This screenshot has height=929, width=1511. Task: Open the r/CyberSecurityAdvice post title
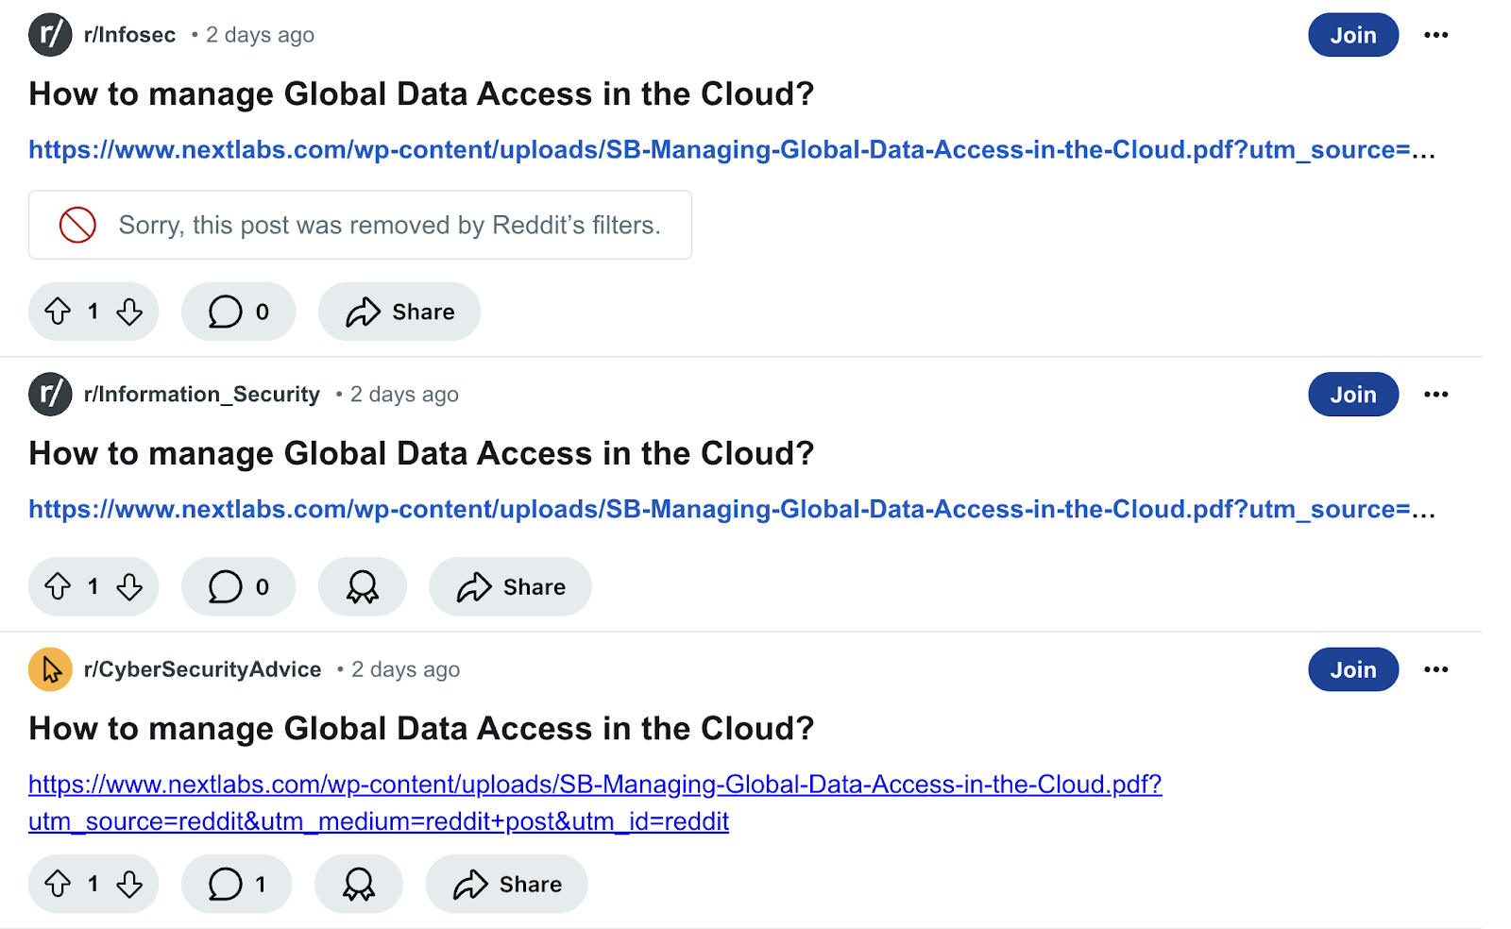click(421, 728)
